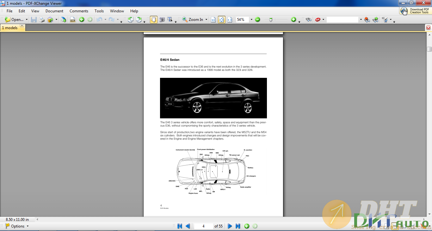Click the Open file button

(14, 20)
